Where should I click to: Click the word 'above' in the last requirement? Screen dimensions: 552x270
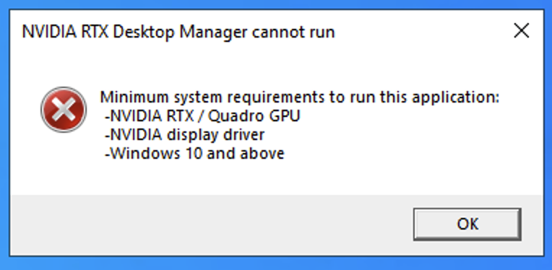[262, 154]
